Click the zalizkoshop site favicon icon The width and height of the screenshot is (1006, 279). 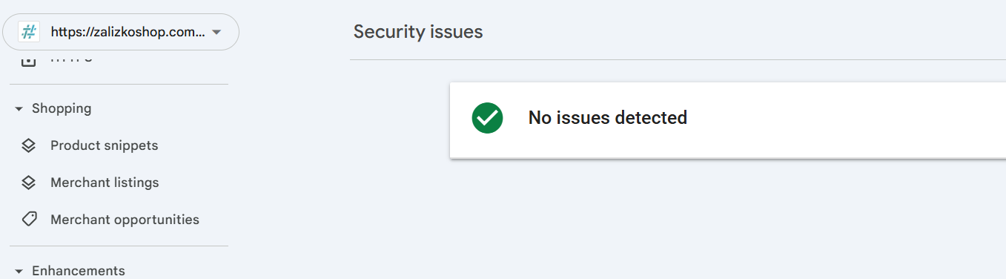(x=29, y=32)
